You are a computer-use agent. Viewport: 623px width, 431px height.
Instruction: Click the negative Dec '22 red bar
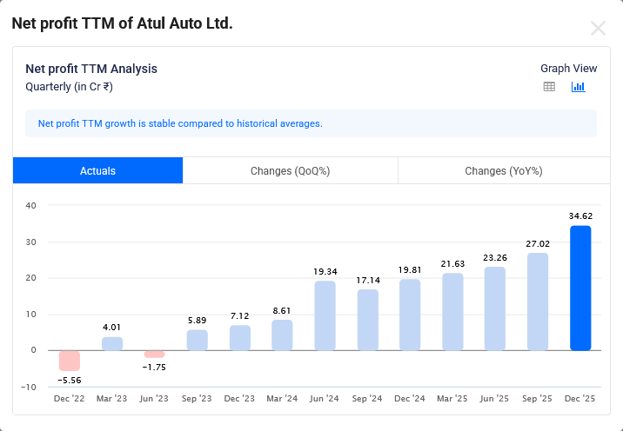[x=70, y=361]
